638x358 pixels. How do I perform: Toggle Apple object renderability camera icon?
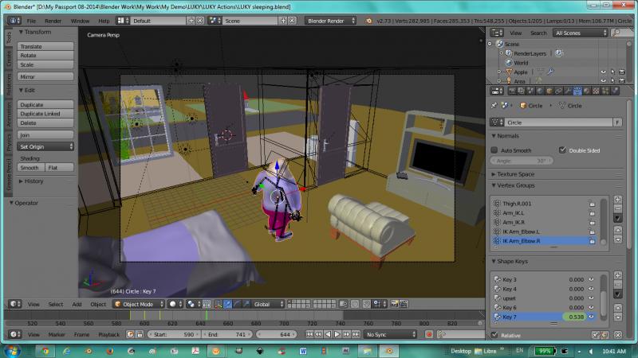(x=622, y=72)
